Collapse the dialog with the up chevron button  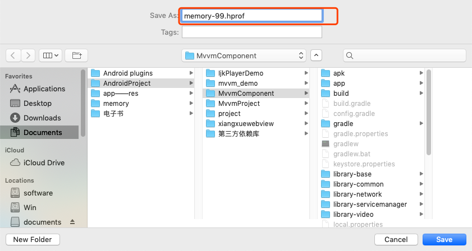(316, 55)
